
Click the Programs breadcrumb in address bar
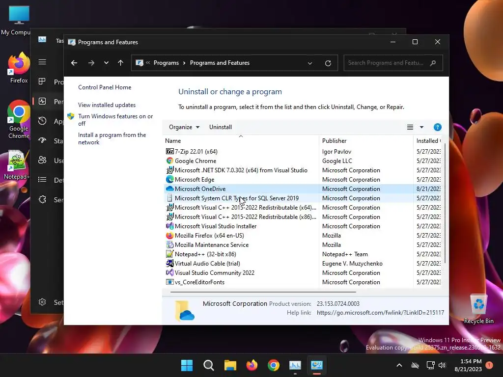pyautogui.click(x=166, y=63)
